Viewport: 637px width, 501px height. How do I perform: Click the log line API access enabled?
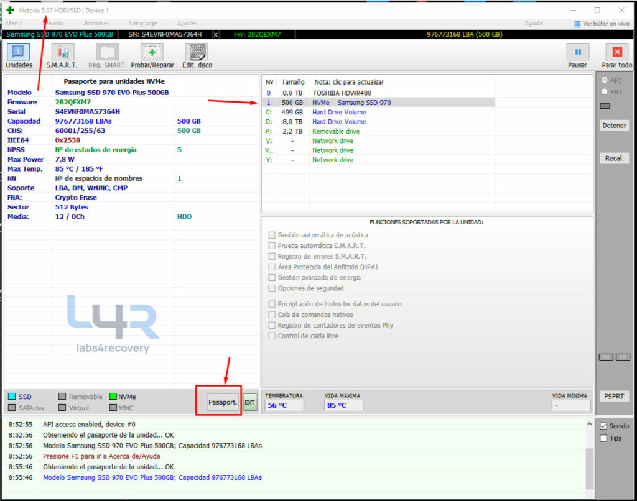pyautogui.click(x=89, y=425)
